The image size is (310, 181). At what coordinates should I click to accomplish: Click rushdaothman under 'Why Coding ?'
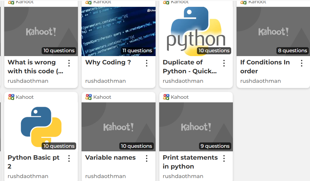point(105,81)
